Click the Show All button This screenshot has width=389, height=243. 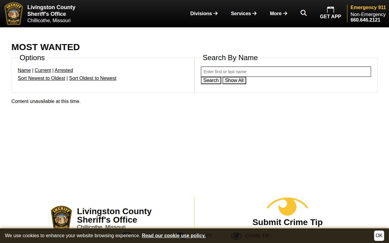pyautogui.click(x=234, y=80)
